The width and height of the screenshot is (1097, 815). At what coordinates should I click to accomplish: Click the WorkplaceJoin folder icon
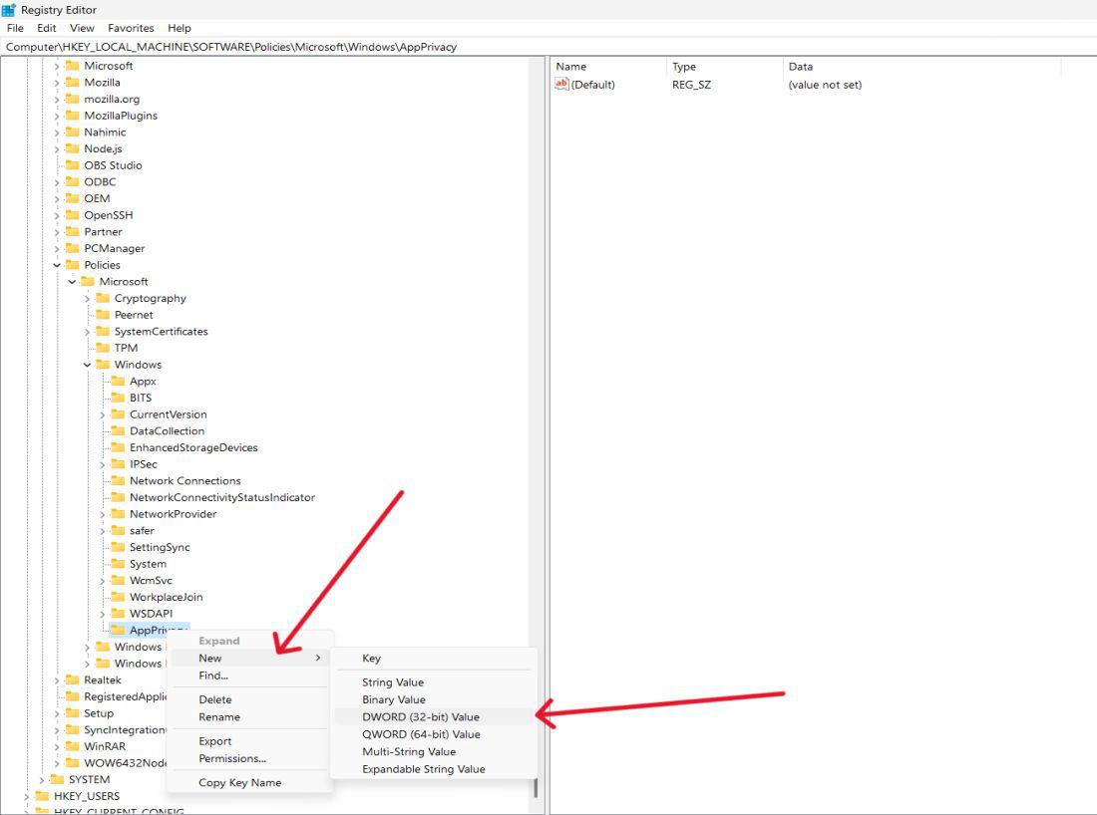(119, 596)
